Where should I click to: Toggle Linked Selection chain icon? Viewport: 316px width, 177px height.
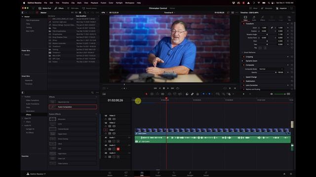(x=192, y=94)
